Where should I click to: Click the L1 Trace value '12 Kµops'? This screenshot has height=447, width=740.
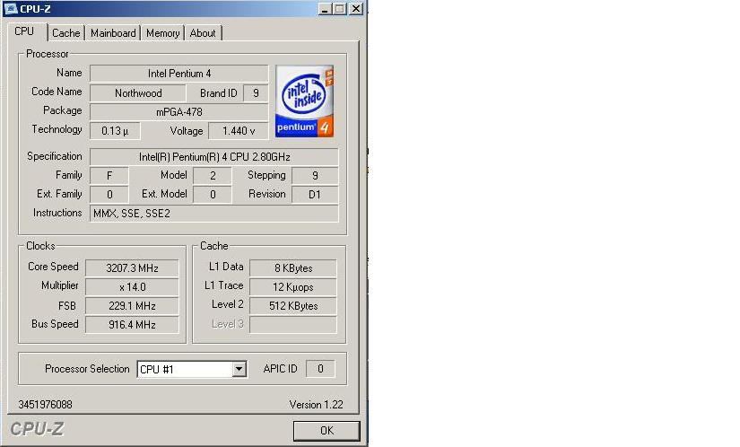(293, 287)
